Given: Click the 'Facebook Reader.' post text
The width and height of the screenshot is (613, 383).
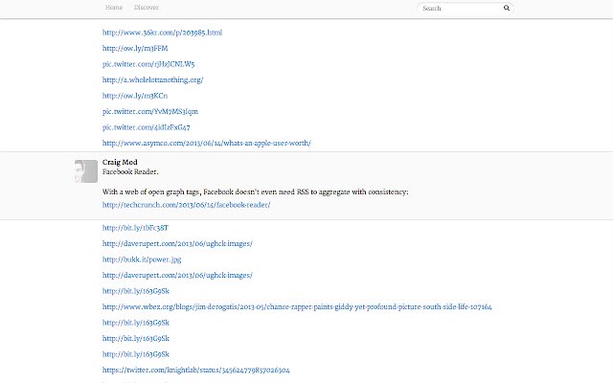Looking at the screenshot, I should click(130, 172).
